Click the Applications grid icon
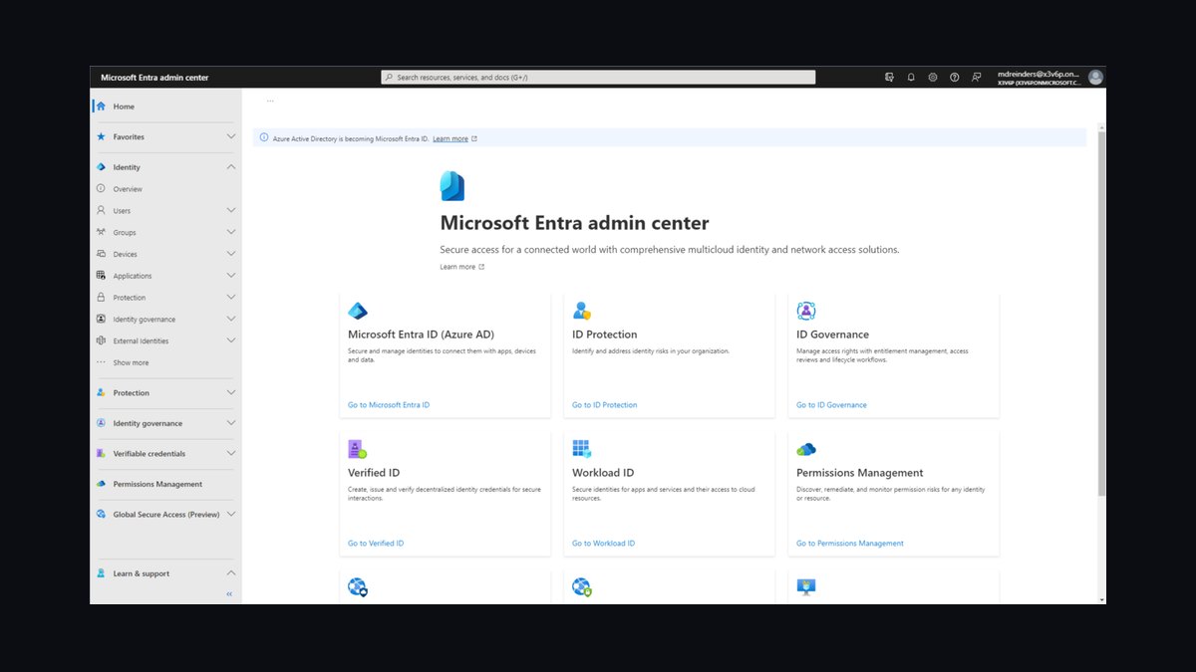The image size is (1196, 672). [x=101, y=276]
